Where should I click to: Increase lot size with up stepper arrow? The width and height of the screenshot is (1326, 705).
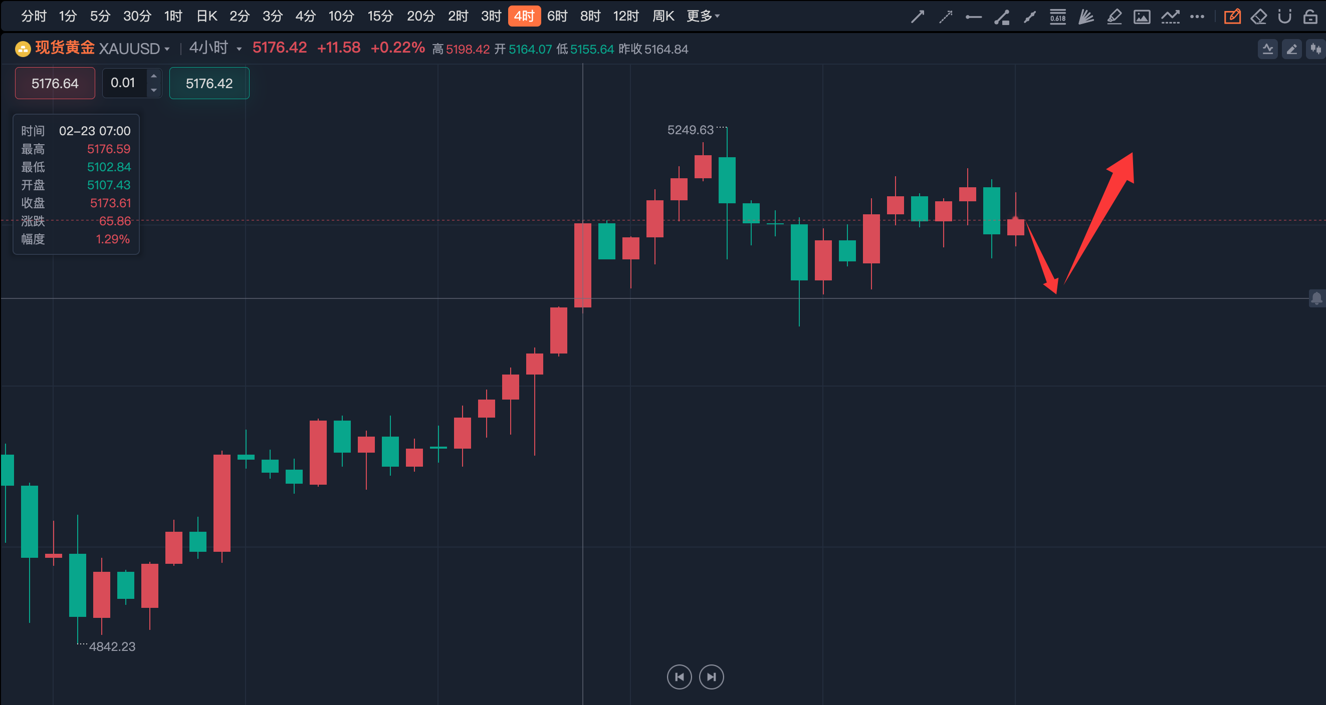(153, 76)
